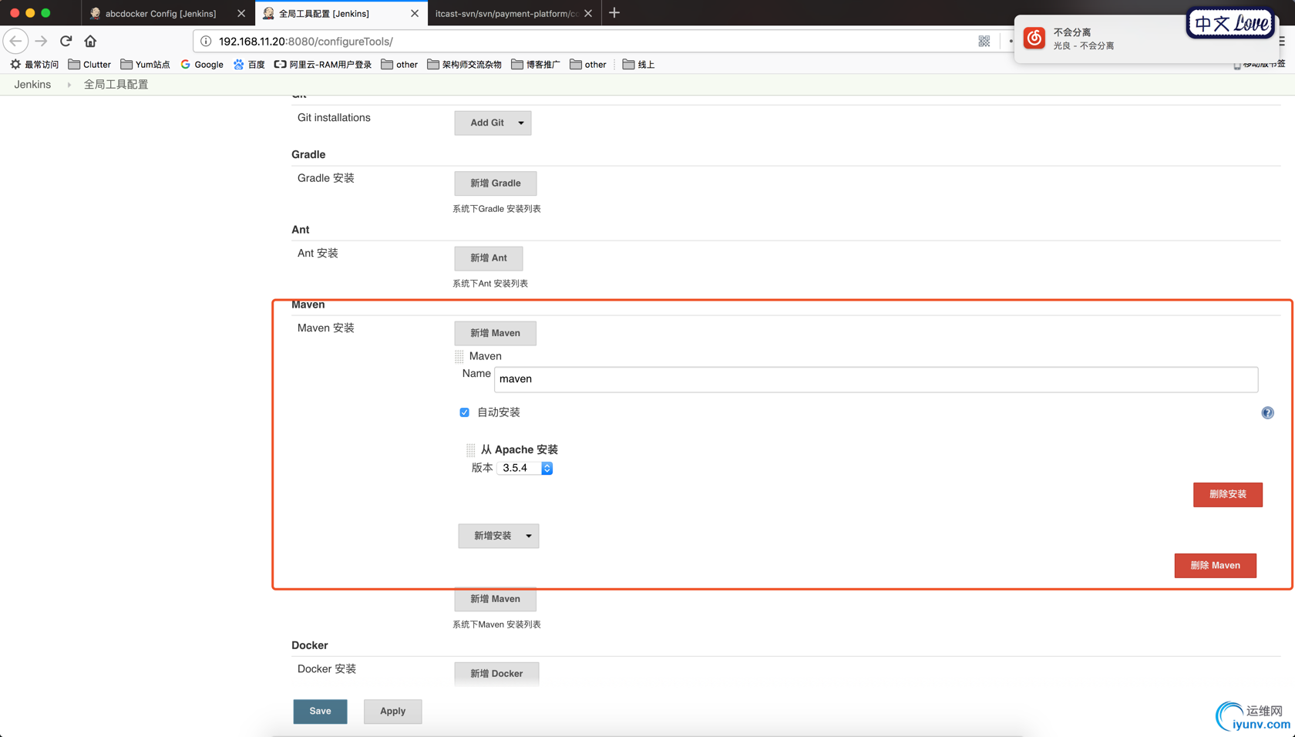The image size is (1295, 737).
Task: Switch to abcdocker Config [Jenkins] tab
Action: [160, 13]
